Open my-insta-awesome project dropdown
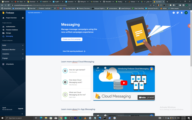The width and height of the screenshot is (192, 120). click(35, 13)
